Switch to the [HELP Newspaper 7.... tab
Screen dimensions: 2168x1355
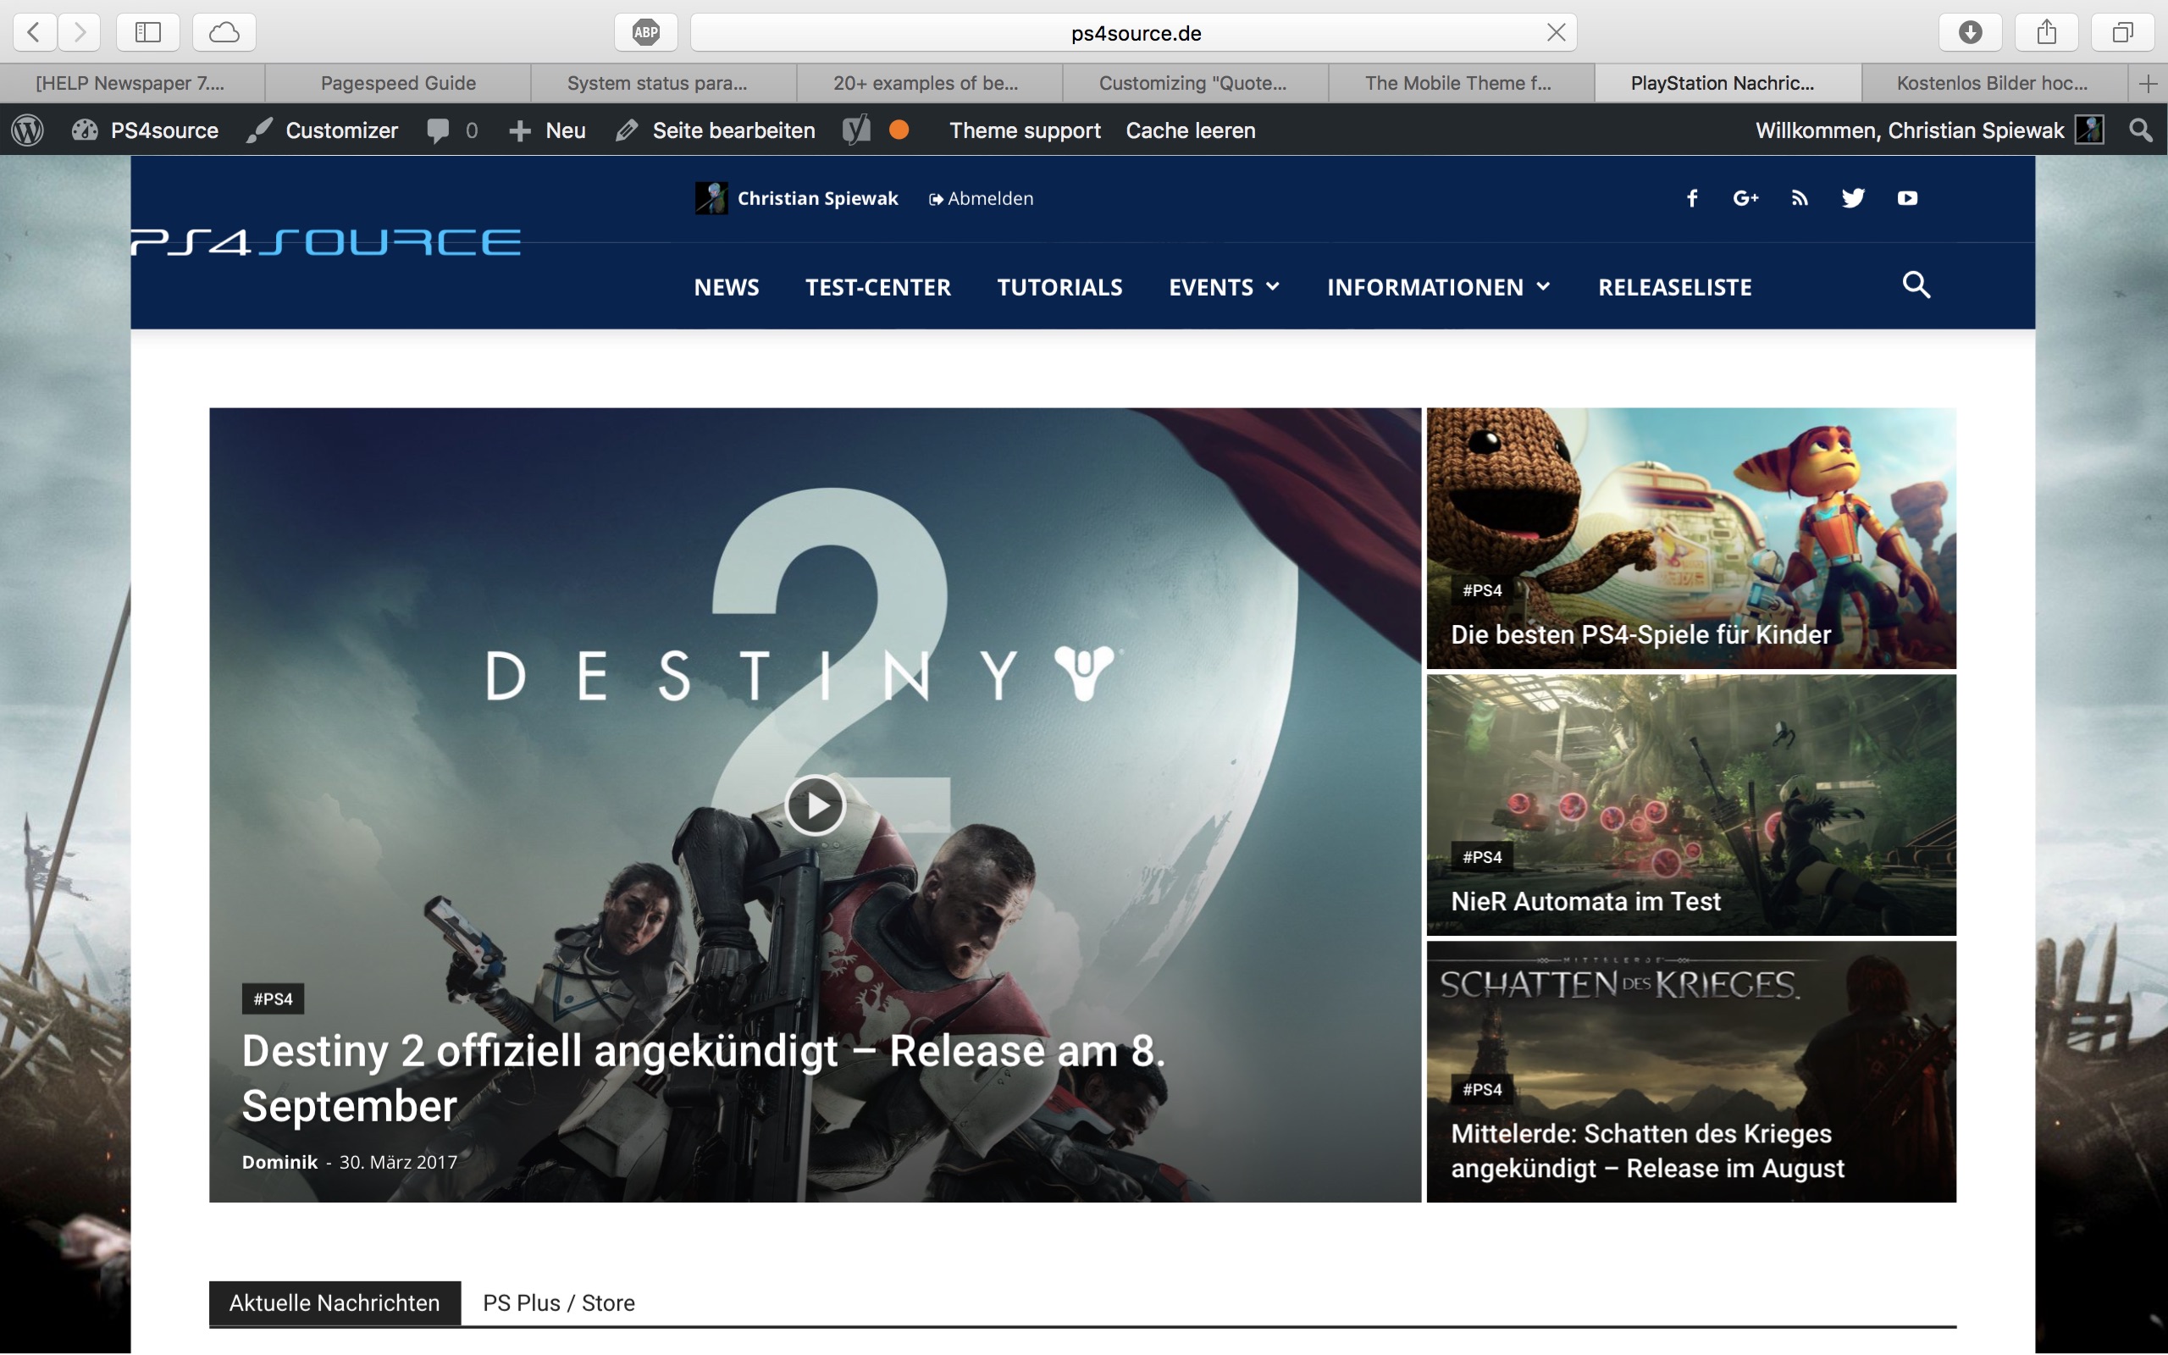132,83
